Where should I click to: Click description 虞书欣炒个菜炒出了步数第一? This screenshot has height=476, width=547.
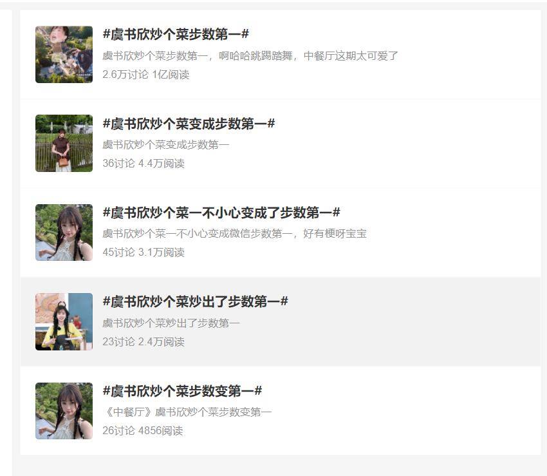pos(171,323)
